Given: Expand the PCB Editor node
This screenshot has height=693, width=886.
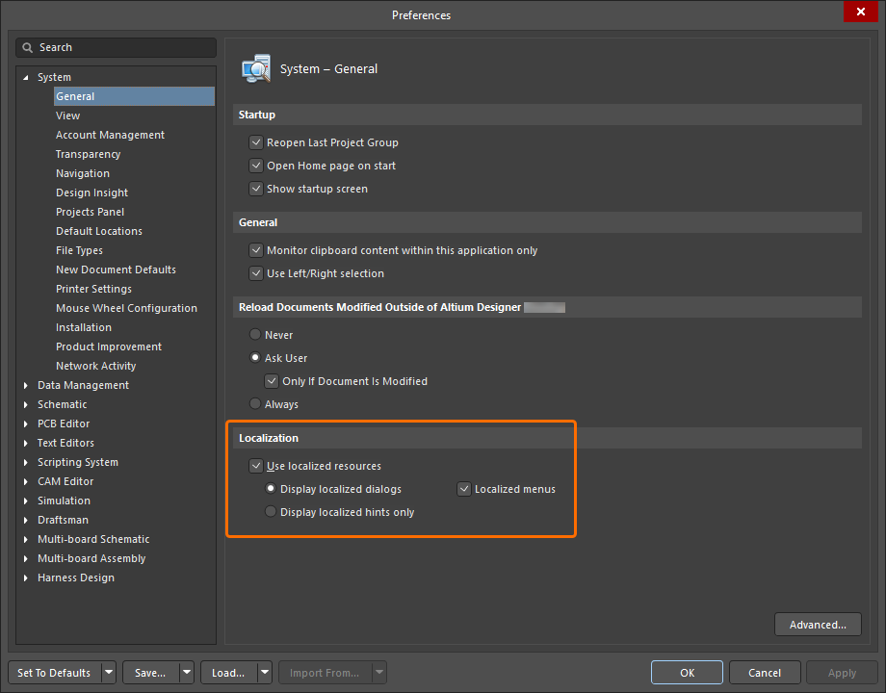Looking at the screenshot, I should [25, 423].
